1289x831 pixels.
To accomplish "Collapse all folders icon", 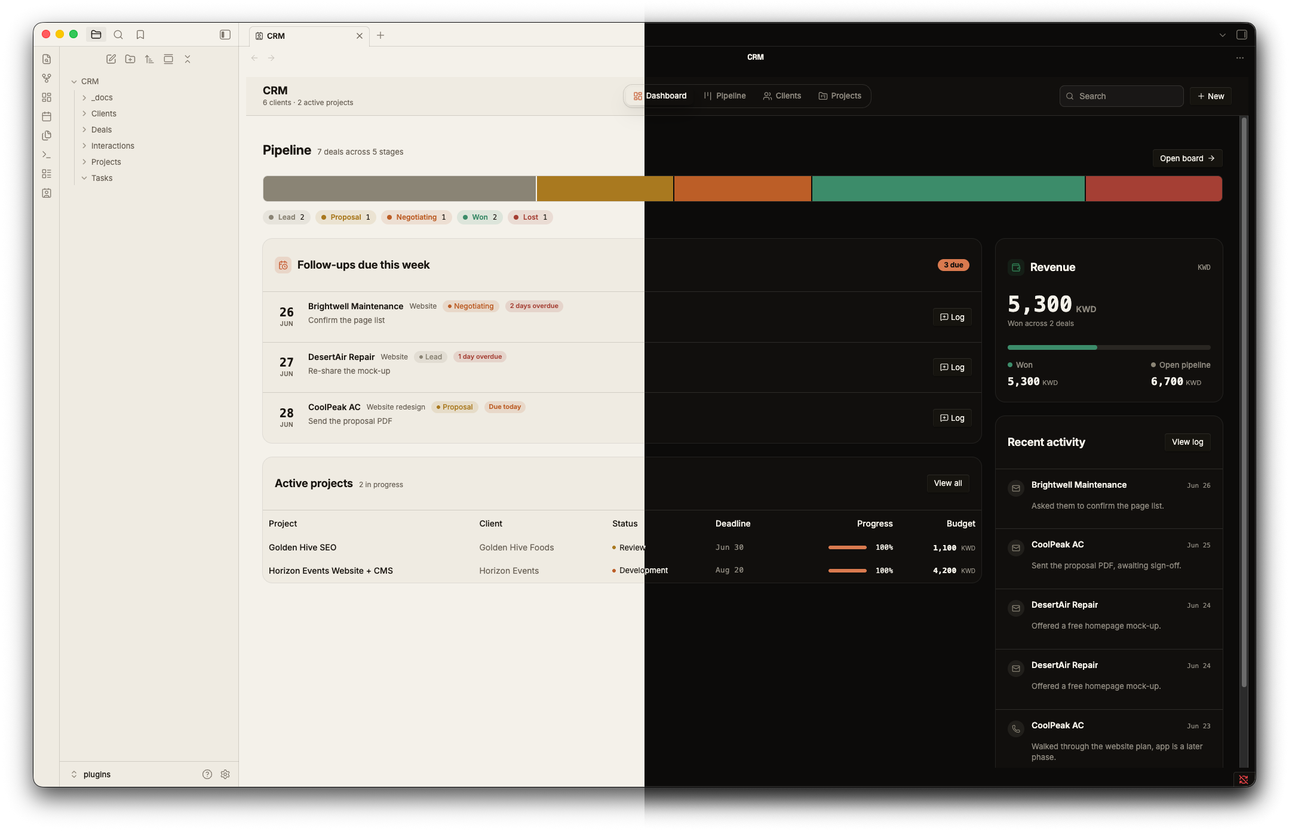I will point(188,59).
